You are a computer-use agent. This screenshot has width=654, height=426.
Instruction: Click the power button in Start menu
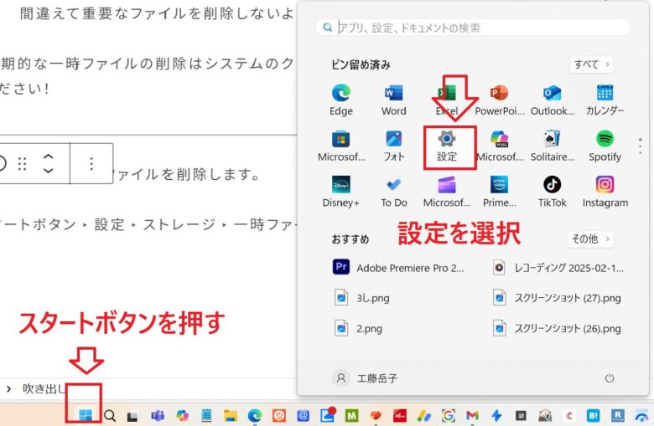[x=609, y=378]
